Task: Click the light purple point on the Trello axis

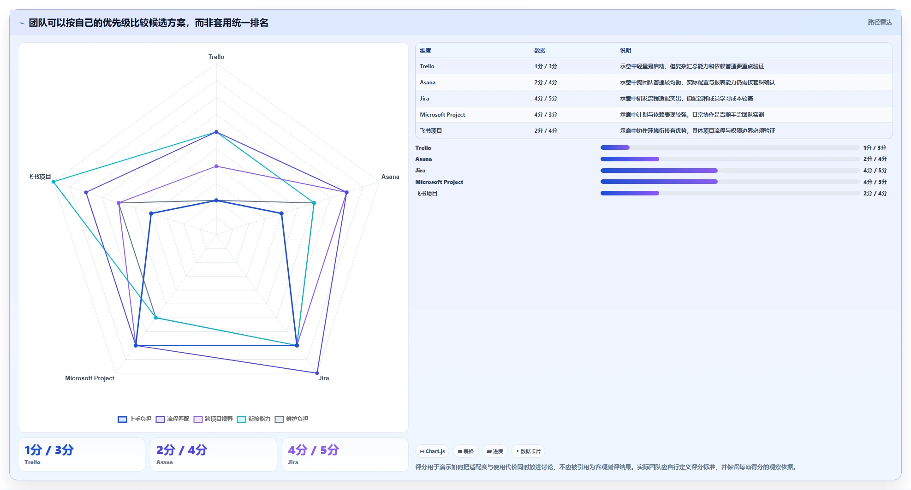Action: (x=216, y=166)
